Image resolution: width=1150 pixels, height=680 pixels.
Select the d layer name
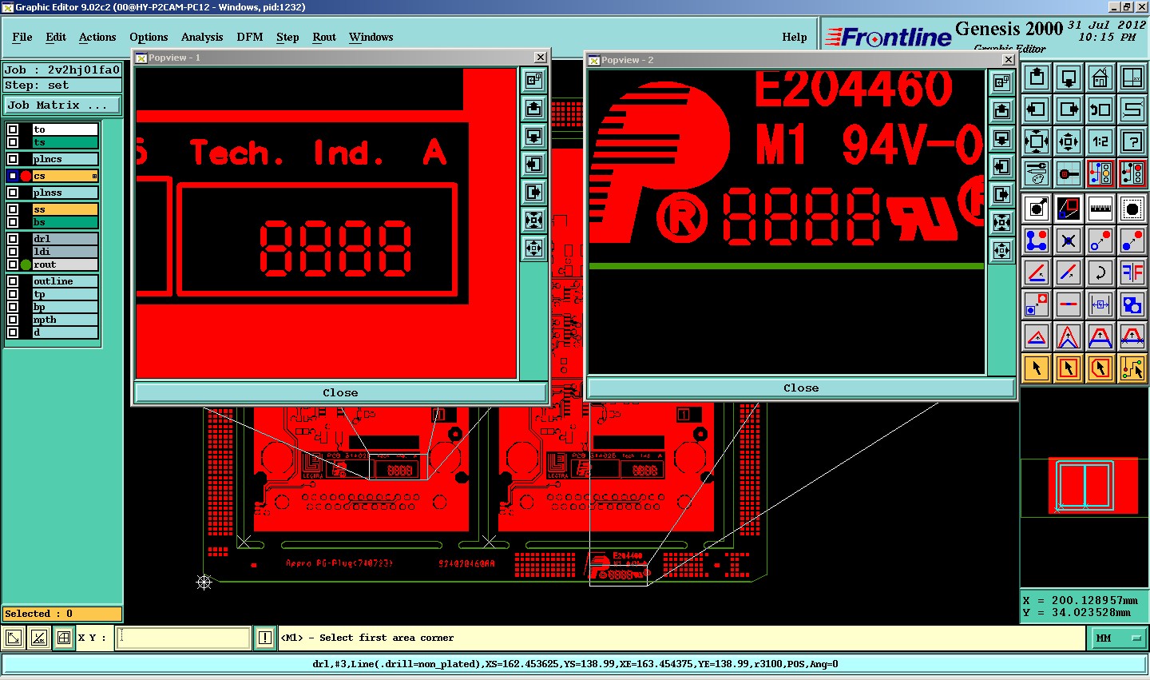click(x=65, y=332)
